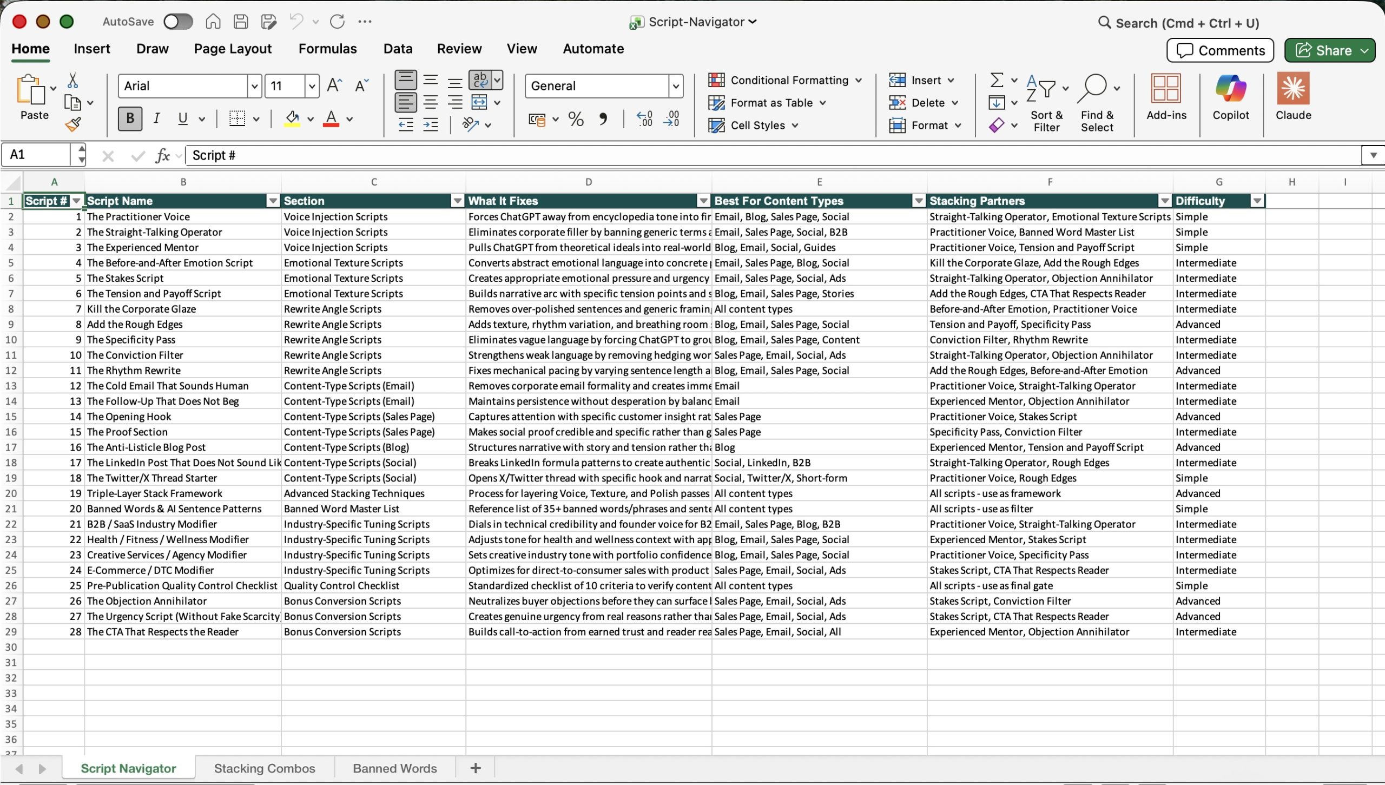Open the General number format dropdown
Image resolution: width=1385 pixels, height=785 pixels.
click(675, 86)
